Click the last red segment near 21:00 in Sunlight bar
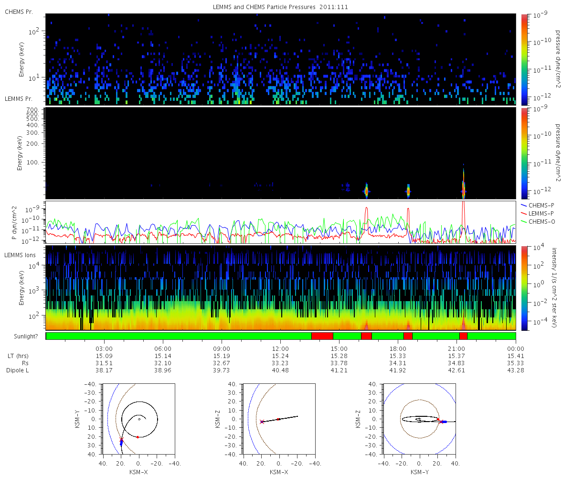 click(x=463, y=336)
